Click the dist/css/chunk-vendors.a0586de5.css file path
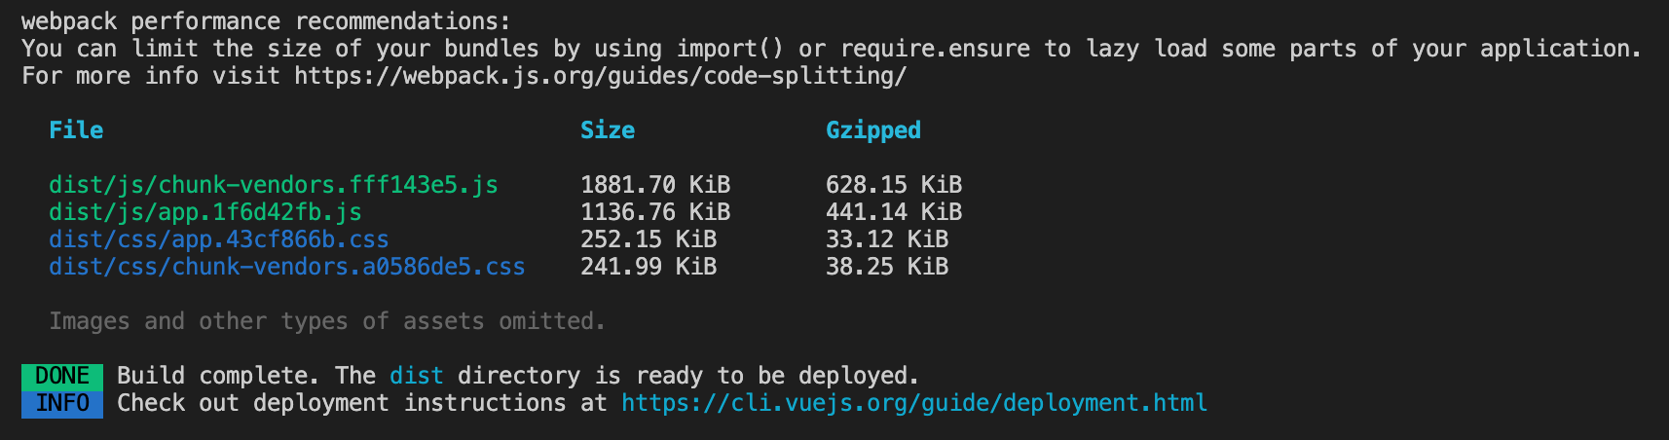 287,267
